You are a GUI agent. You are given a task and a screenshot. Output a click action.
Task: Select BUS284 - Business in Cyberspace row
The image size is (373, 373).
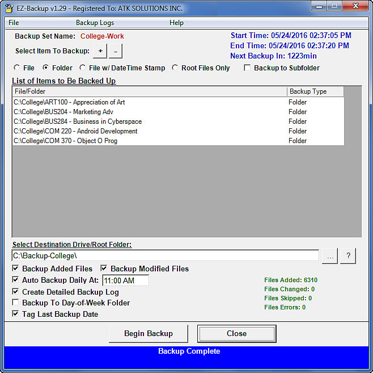coord(178,121)
